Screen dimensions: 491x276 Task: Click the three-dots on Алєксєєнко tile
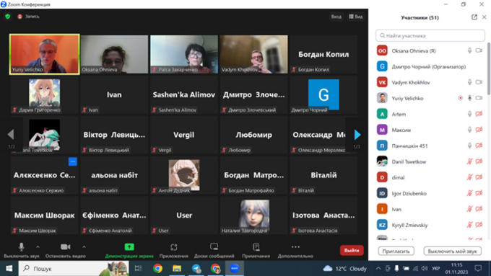pos(73,161)
